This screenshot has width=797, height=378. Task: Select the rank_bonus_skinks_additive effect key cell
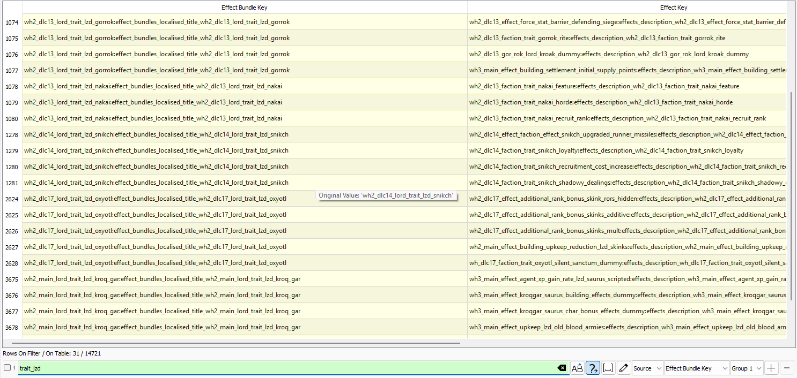coord(626,215)
